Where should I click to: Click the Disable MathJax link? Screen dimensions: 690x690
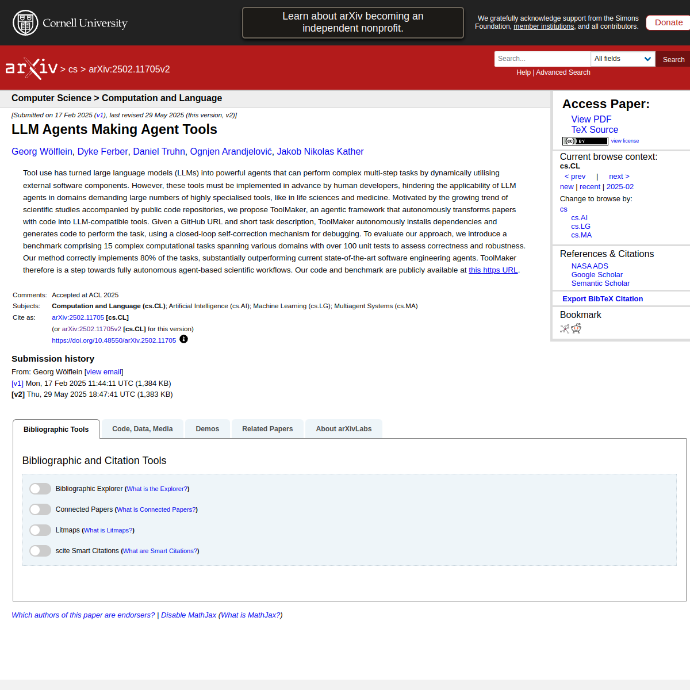coord(189,615)
